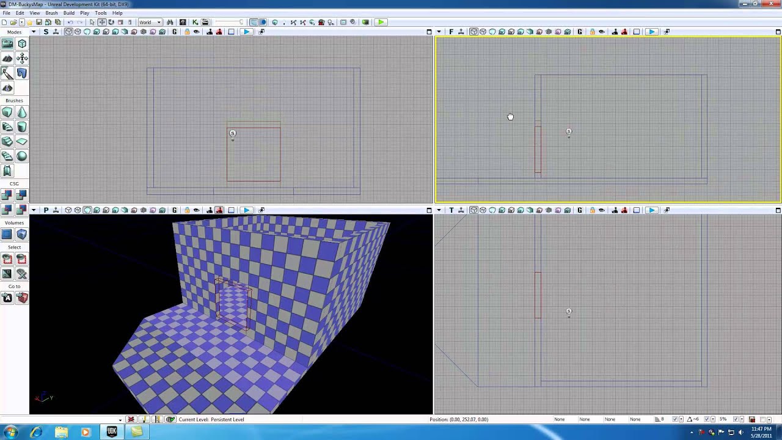The height and width of the screenshot is (440, 782).
Task: Toggle Game View G in top viewport
Action: coord(579,210)
